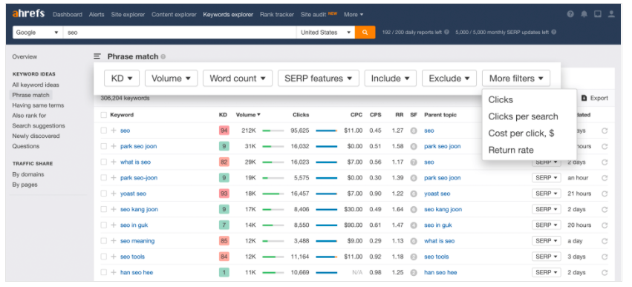Collapse the More filters dropdown
Screen dimensions: 632x287
(x=516, y=79)
